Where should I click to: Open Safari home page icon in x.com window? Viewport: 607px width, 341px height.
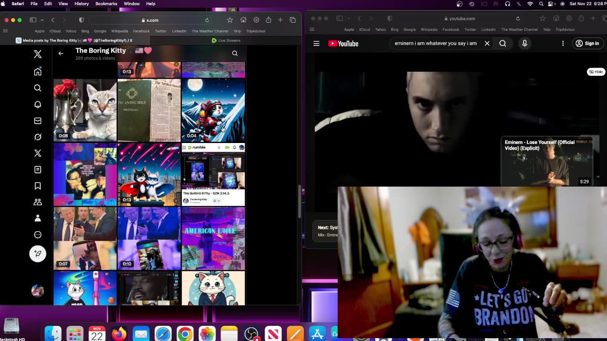point(243,20)
